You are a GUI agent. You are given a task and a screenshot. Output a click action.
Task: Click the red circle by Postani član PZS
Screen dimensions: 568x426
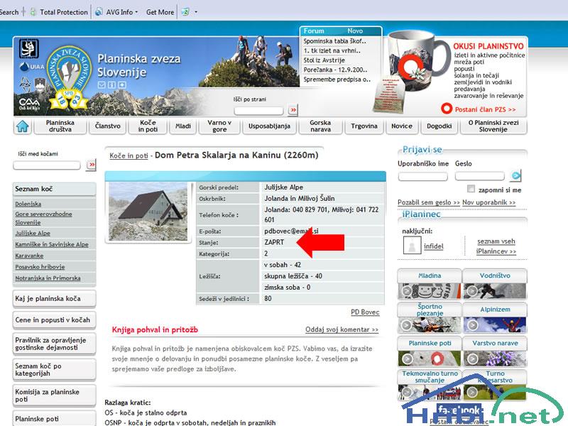pos(447,109)
